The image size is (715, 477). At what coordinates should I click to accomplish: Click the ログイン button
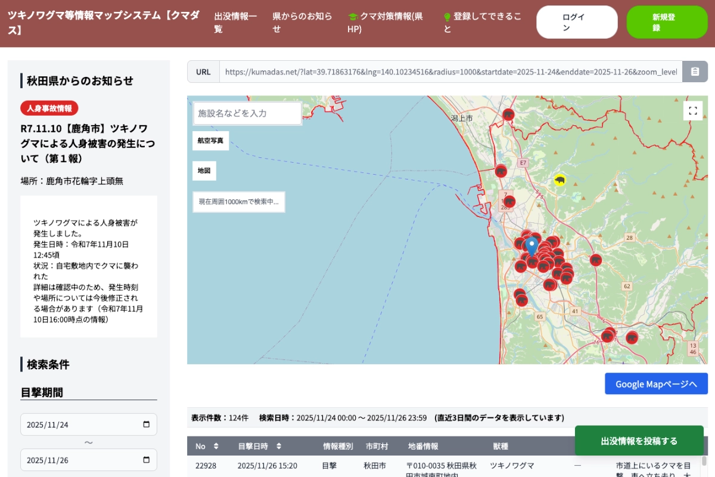point(577,23)
